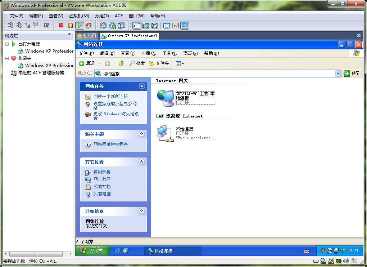This screenshot has height=267, width=367.
Task: Click the network adapter device status icon
Action: point(339,261)
